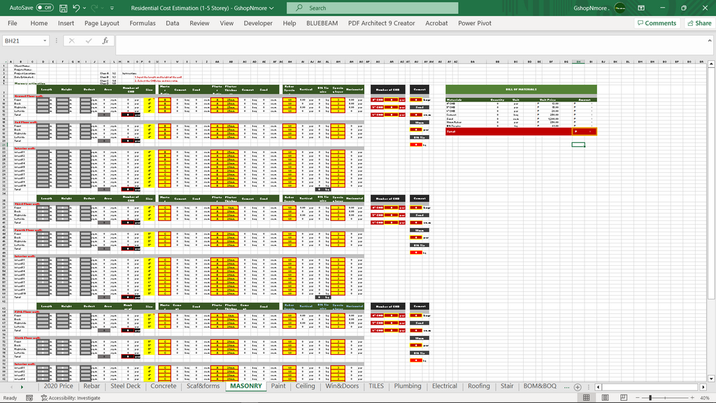Add a new sheet with plus icon
Viewport: 716px width, 403px height.
pos(577,387)
